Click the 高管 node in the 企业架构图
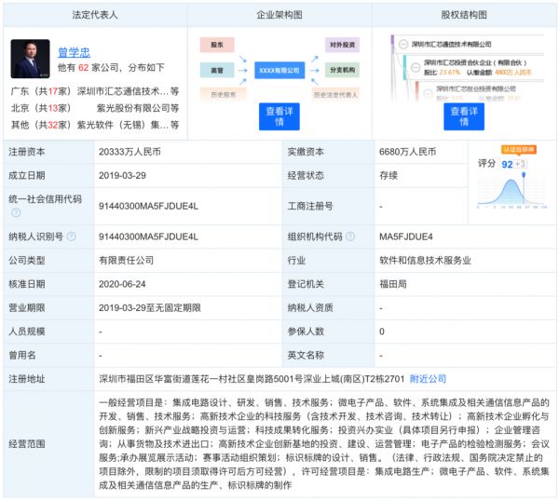The height and width of the screenshot is (501, 559). point(216,70)
